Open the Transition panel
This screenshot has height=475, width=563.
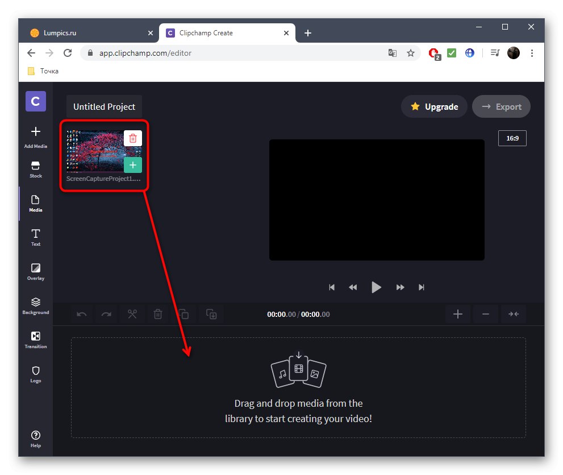(x=35, y=340)
